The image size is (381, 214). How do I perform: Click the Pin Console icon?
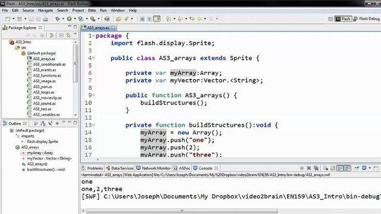[357, 168]
